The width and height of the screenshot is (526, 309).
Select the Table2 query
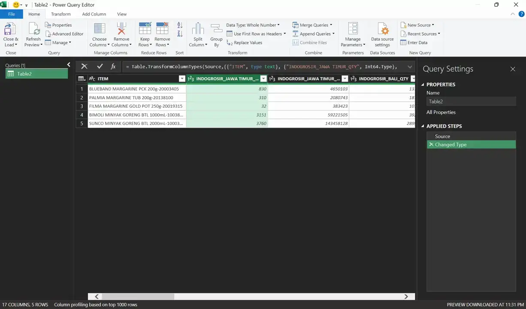[36, 74]
